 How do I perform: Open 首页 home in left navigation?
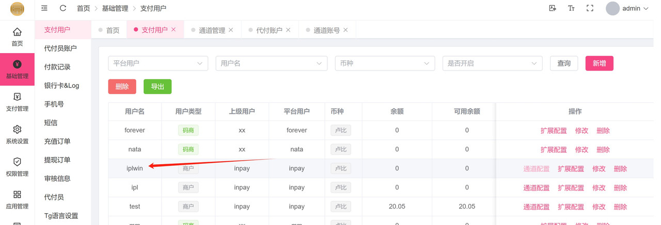point(17,37)
